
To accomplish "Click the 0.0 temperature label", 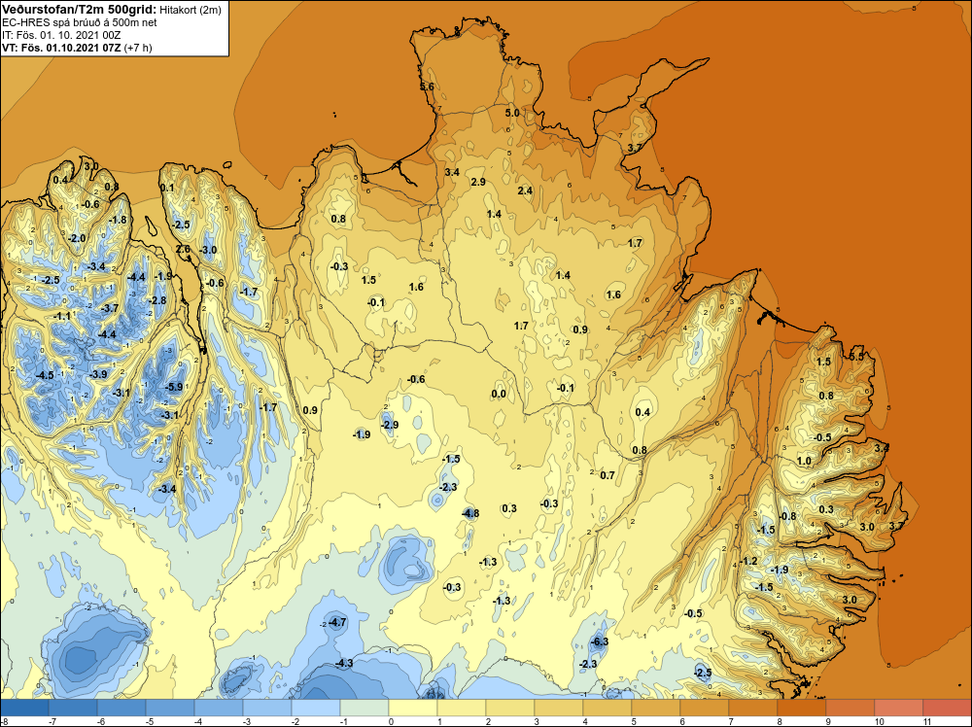I will 499,394.
